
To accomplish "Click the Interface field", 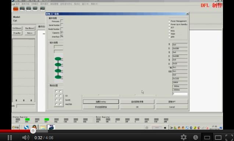I will 62,37.
